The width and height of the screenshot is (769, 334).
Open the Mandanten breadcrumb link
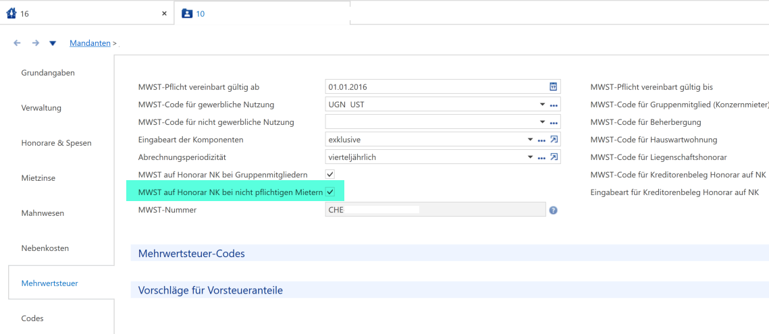(x=90, y=43)
